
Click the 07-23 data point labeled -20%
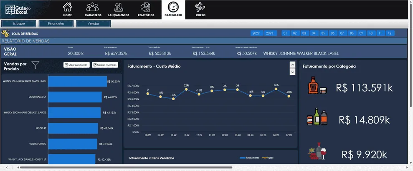pyautogui.click(x=289, y=96)
